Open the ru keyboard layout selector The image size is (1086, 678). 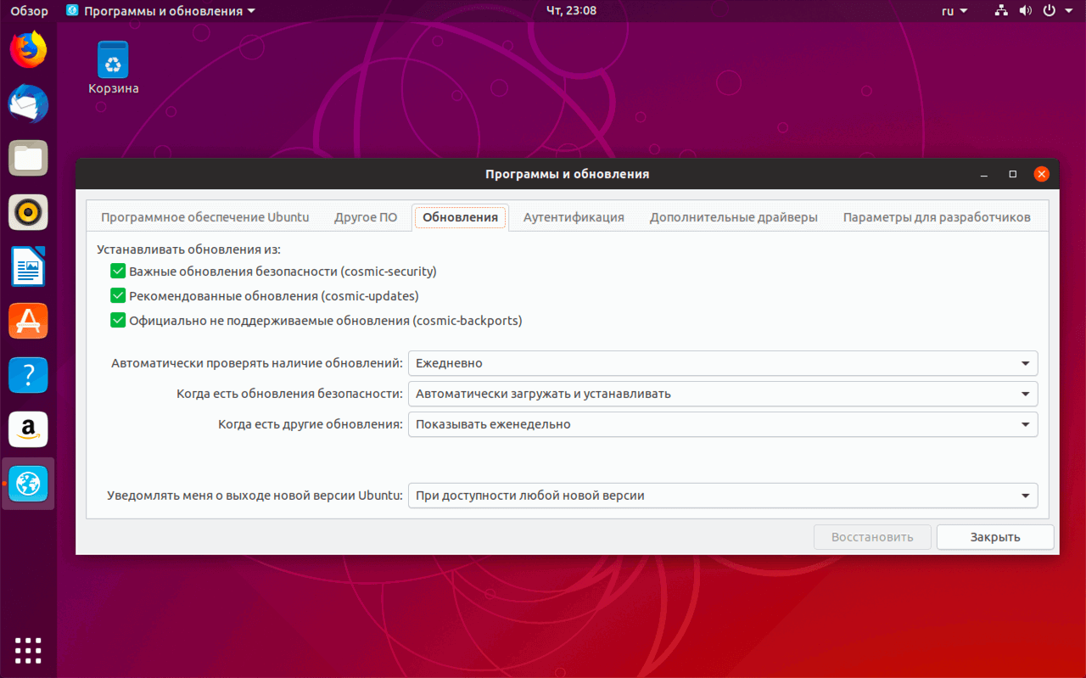pyautogui.click(x=954, y=11)
